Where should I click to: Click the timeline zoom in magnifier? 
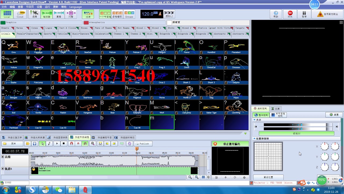click(190, 177)
